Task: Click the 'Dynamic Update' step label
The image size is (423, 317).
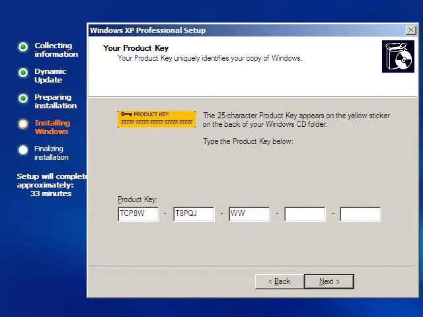Action: [50, 75]
